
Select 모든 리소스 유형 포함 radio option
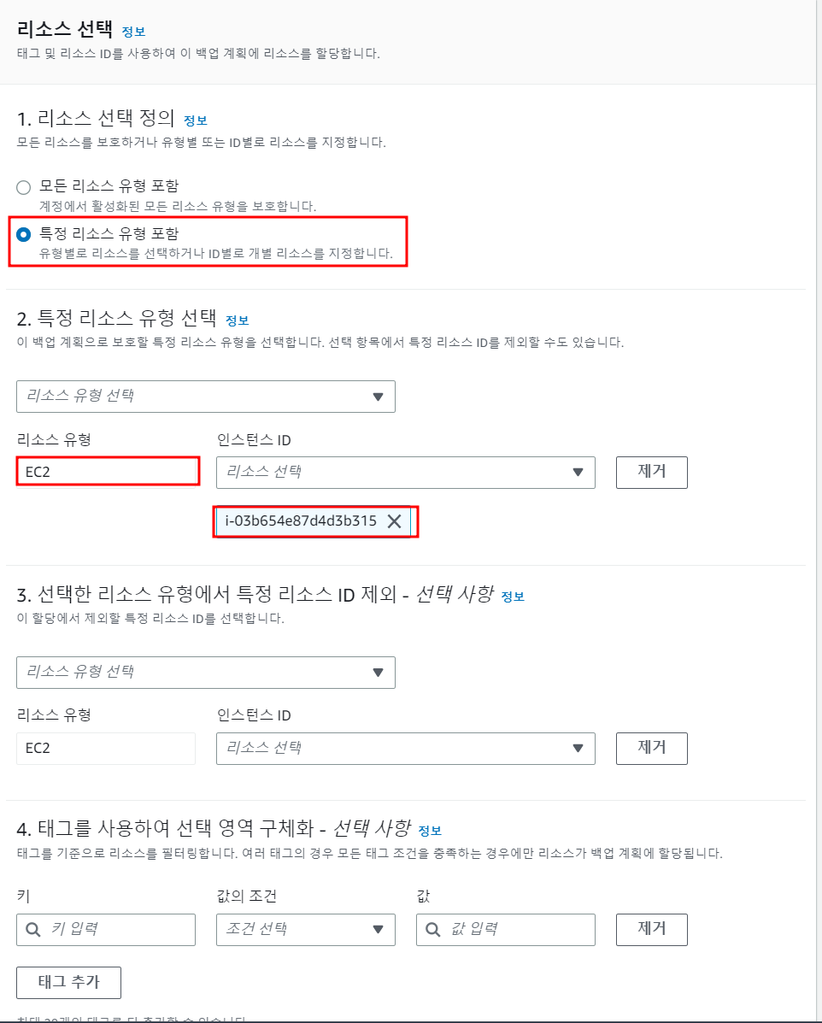pyautogui.click(x=23, y=188)
